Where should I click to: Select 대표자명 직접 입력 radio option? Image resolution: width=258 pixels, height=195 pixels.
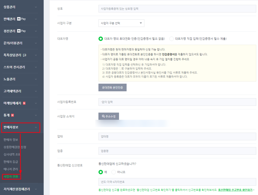[x=171, y=39]
